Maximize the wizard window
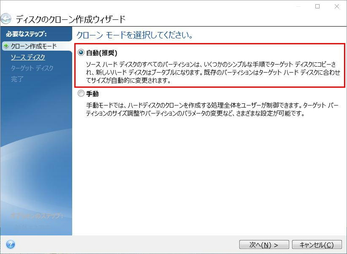Viewport: 347px width, 254px height. 317,6
